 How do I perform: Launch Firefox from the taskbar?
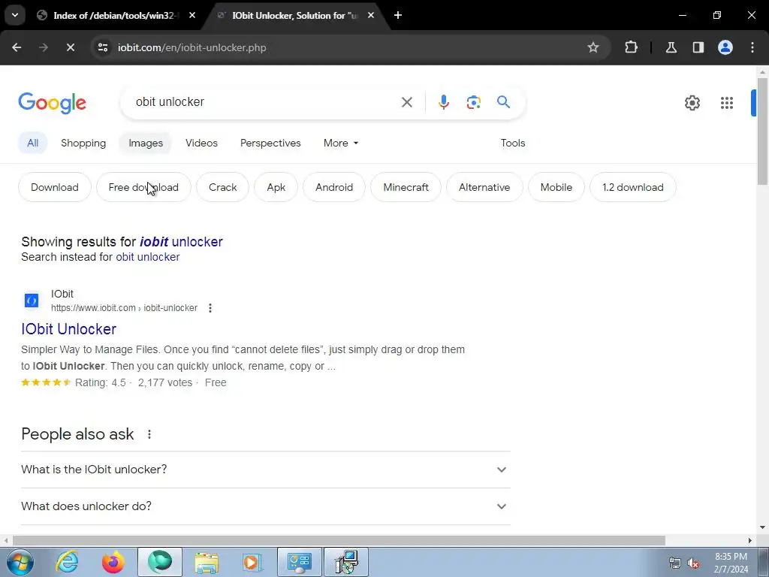[x=113, y=562]
